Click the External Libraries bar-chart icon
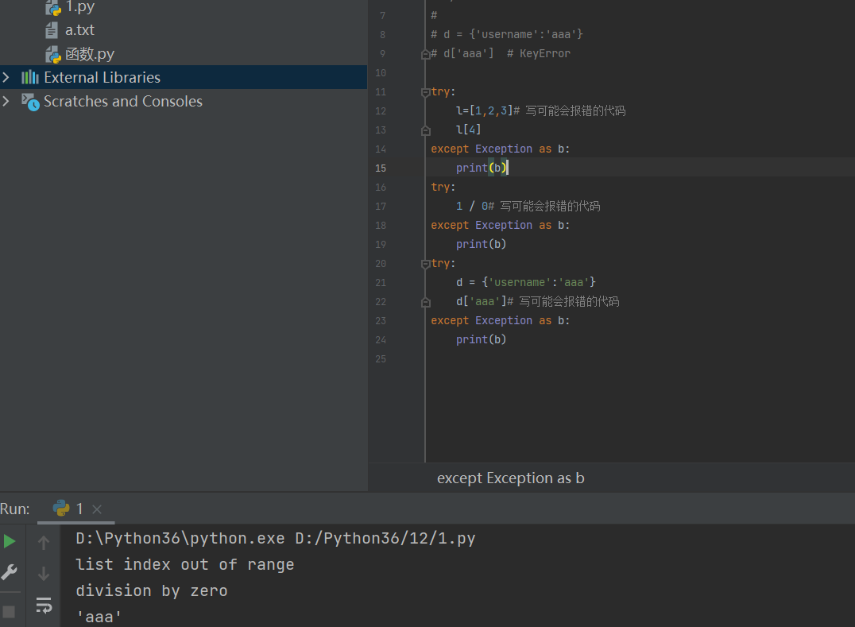The width and height of the screenshot is (855, 627). (x=30, y=77)
